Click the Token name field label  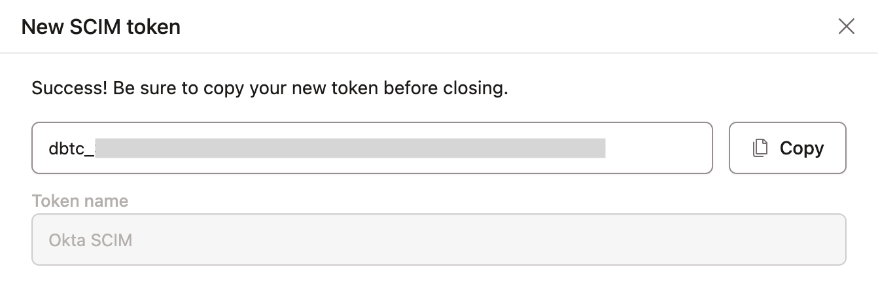pos(80,201)
